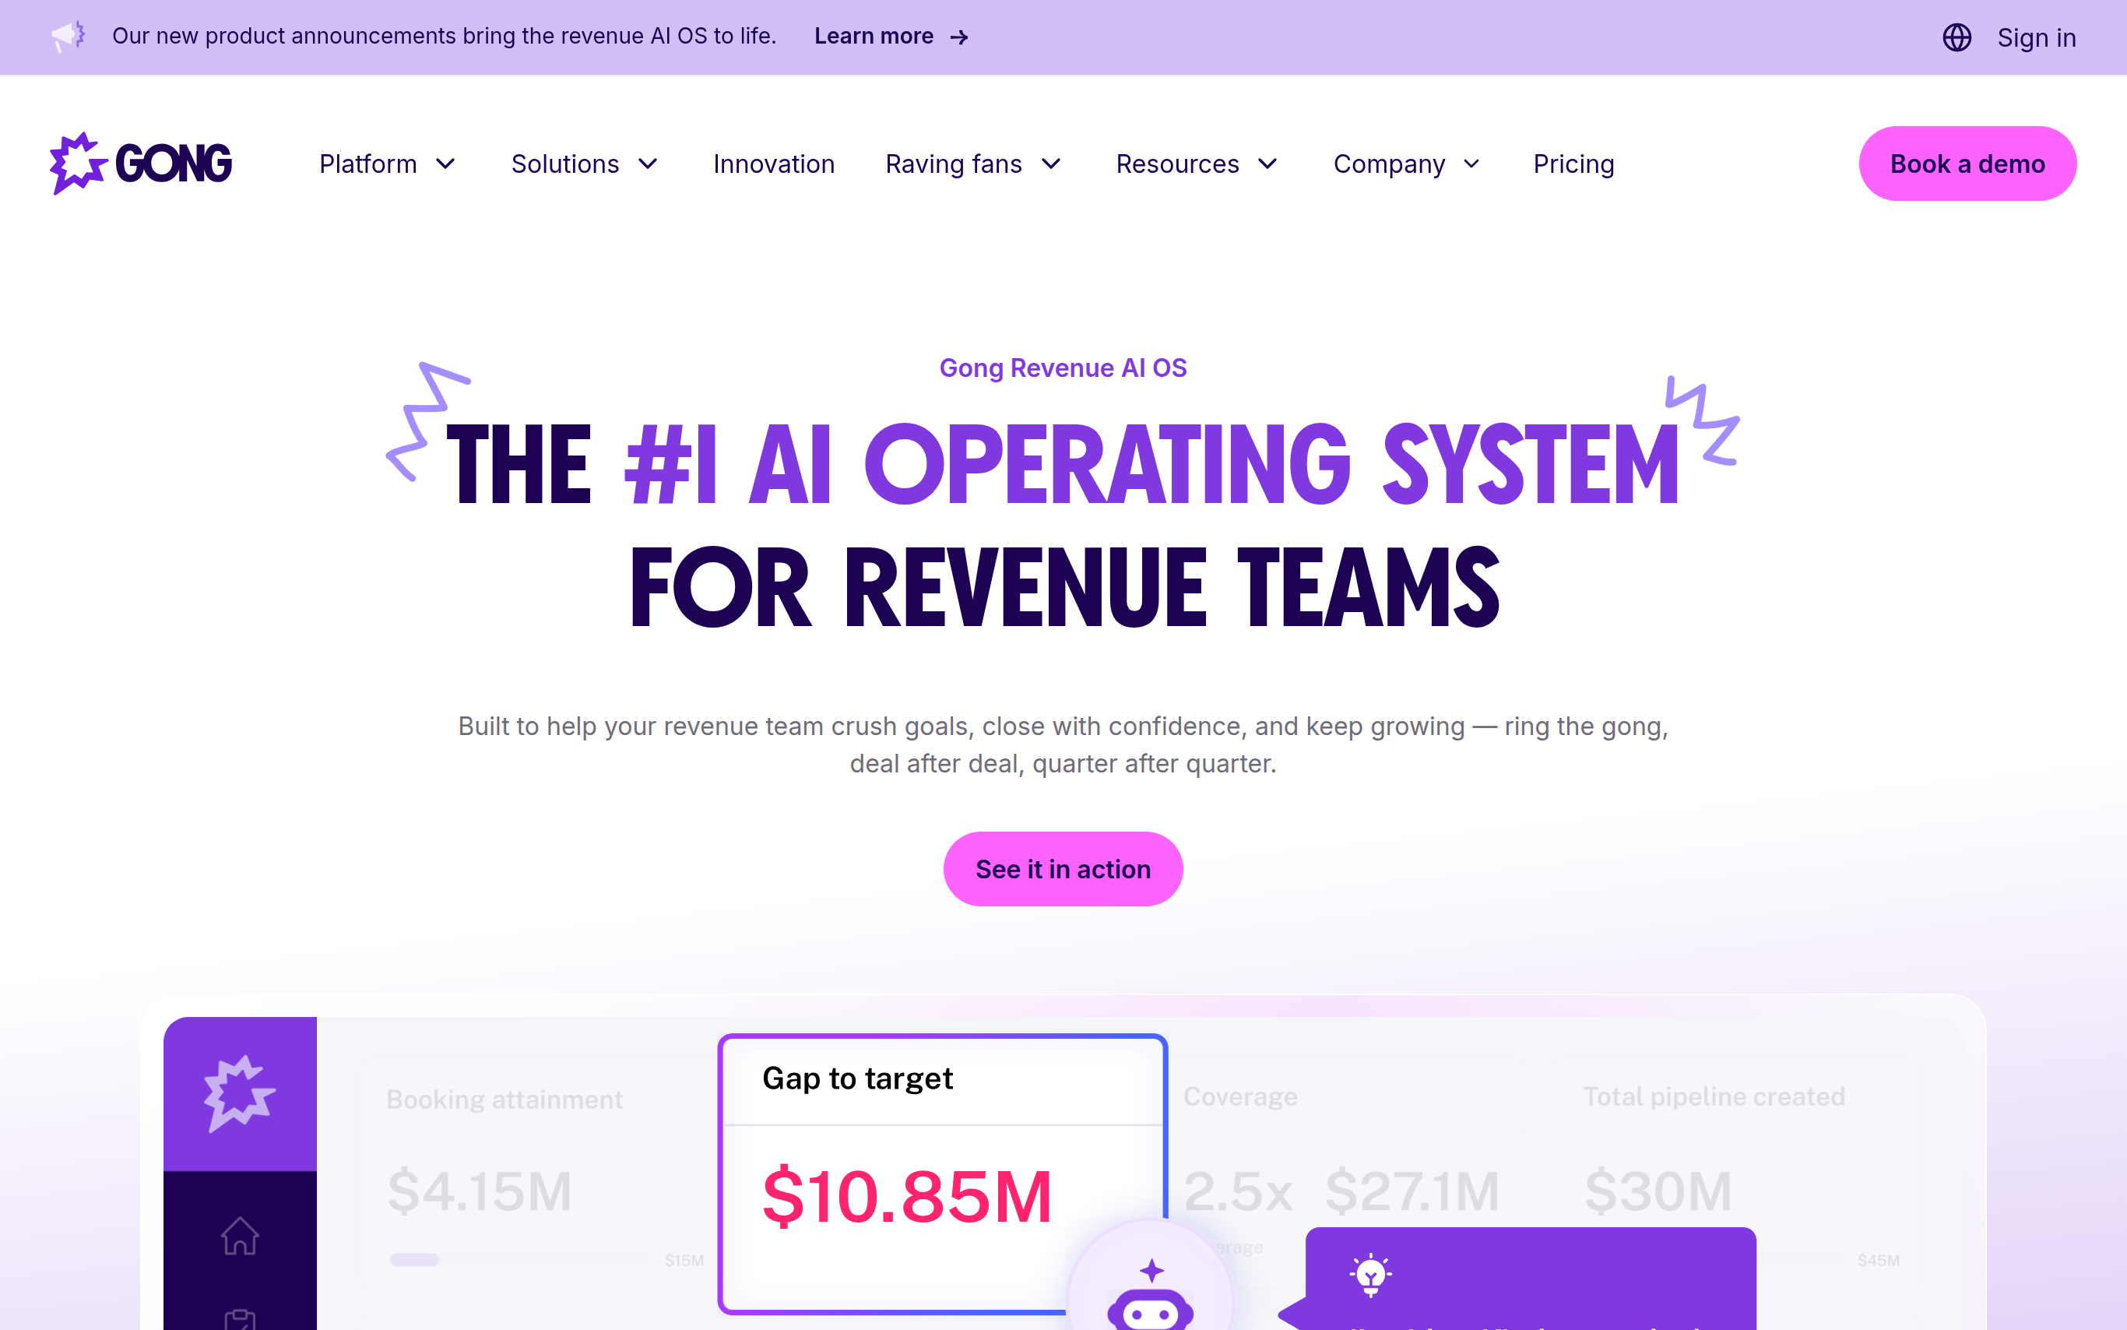The image size is (2127, 1330).
Task: Expand the Solutions dropdown chevron
Action: pos(648,164)
